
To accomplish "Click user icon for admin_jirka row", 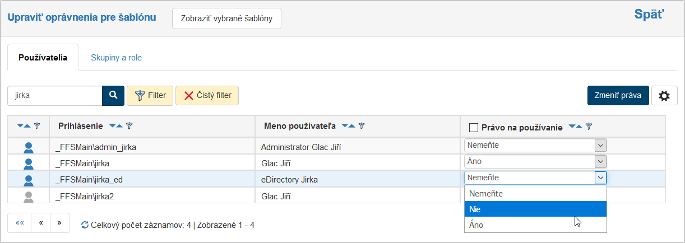I will coord(29,148).
